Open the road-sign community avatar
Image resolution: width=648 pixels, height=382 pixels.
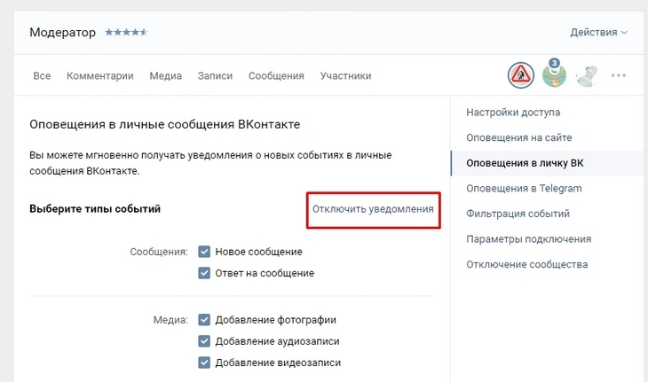tap(521, 75)
